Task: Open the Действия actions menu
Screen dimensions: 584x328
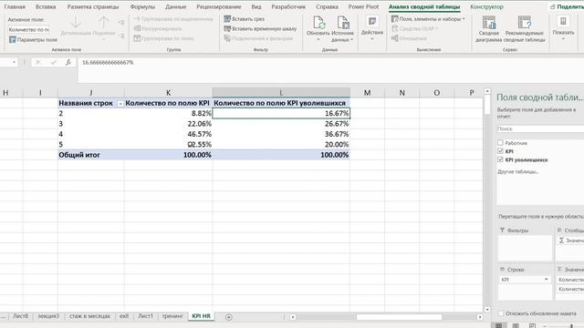Action: 371,28
